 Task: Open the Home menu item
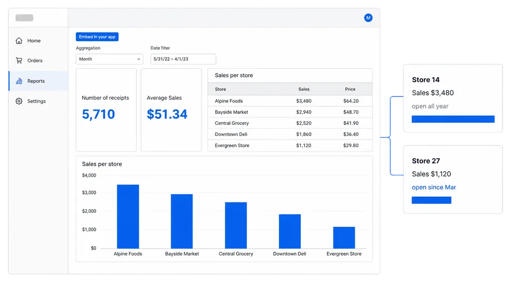tap(38, 41)
